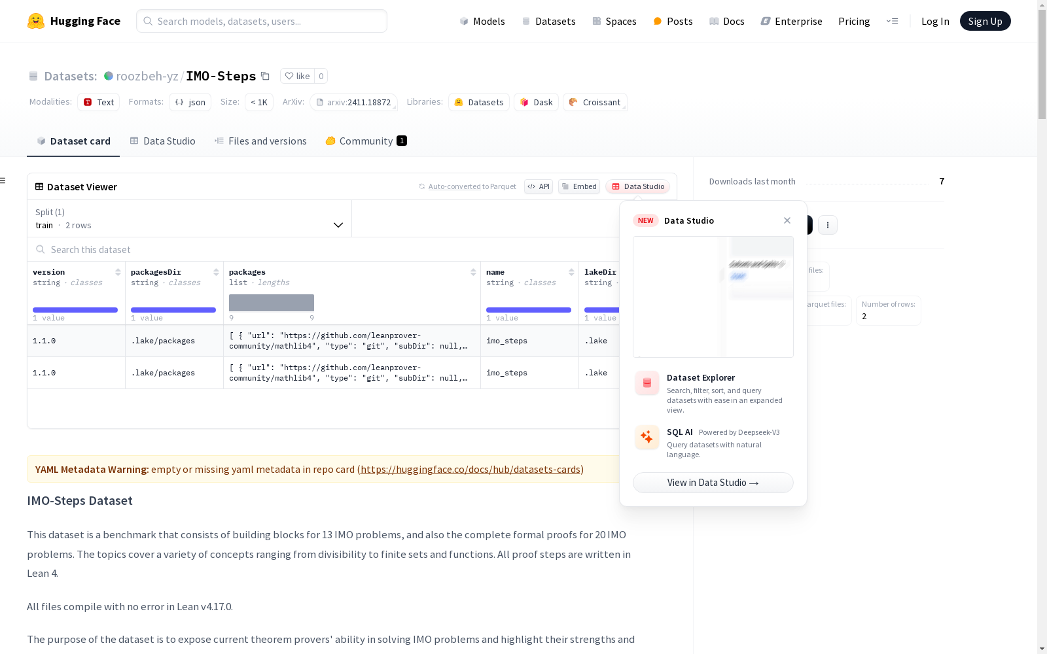This screenshot has width=1047, height=654.
Task: Open the Auto-converted to Parquet link
Action: tap(468, 186)
